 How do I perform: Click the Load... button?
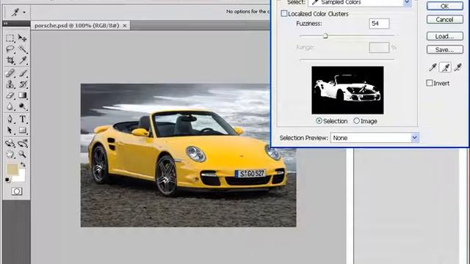[445, 36]
